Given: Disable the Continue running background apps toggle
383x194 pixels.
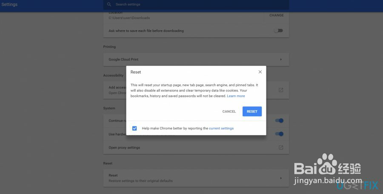Looking at the screenshot, I should (x=279, y=120).
